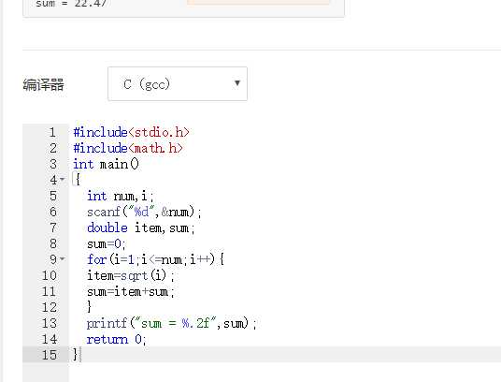Place cursor on #include<math.h> line
The image size is (501, 382).
[128, 148]
